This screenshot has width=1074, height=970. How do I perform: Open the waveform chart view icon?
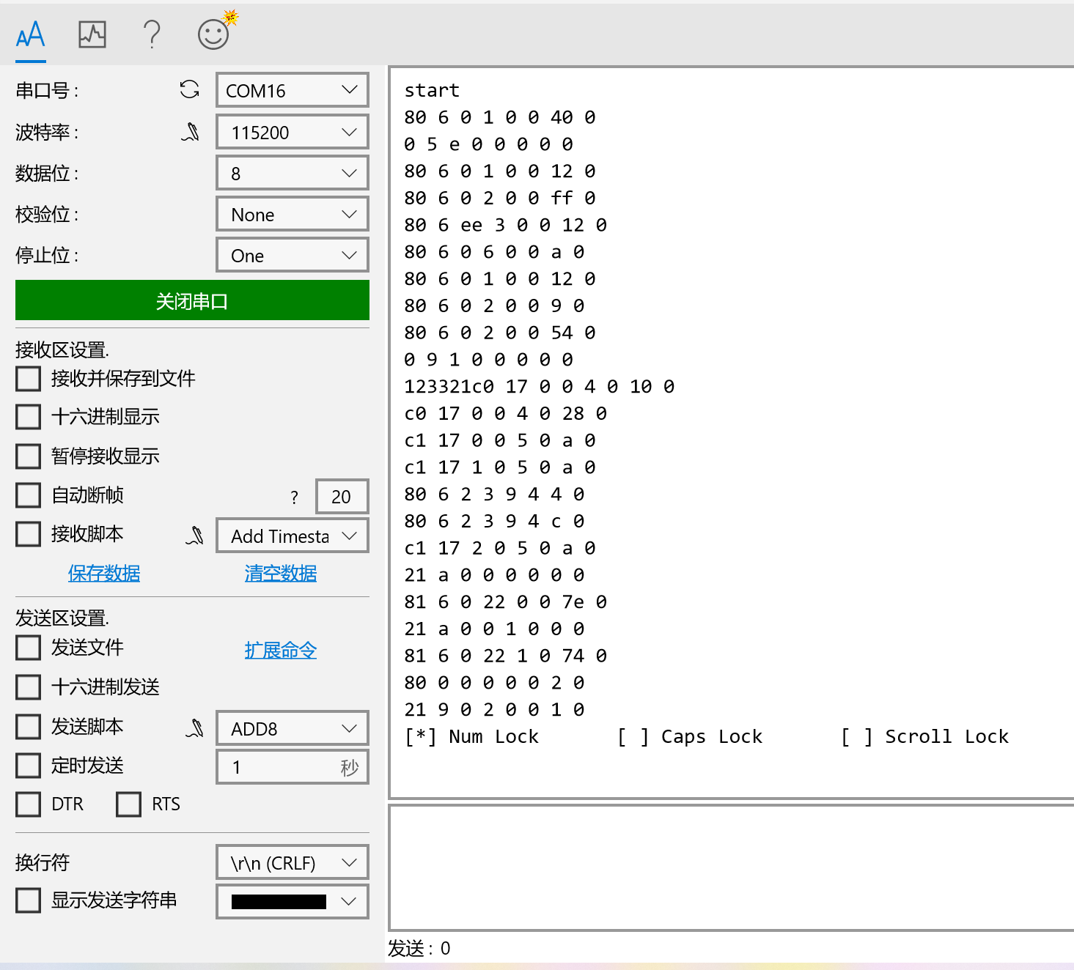point(92,34)
